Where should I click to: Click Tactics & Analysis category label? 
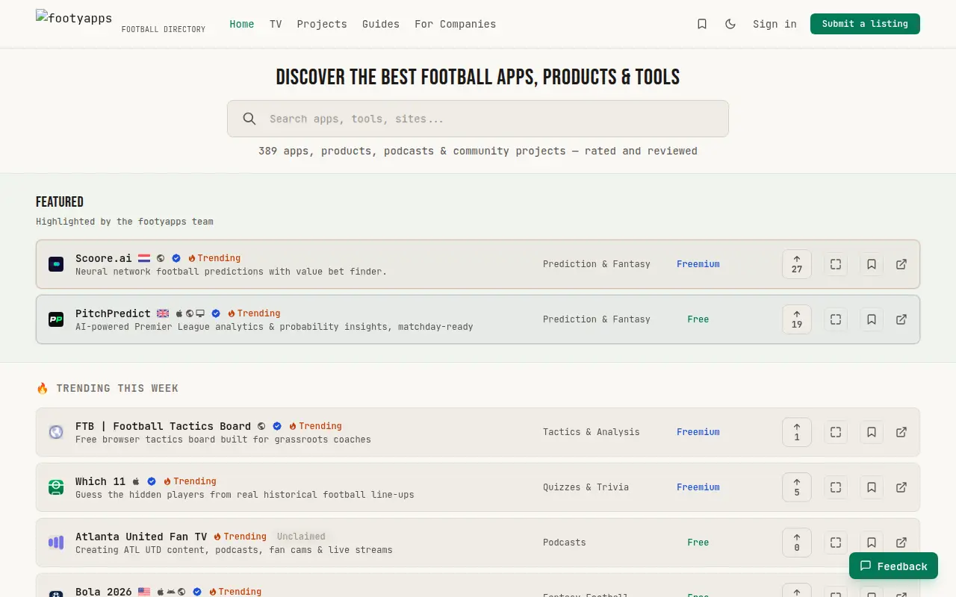click(592, 432)
